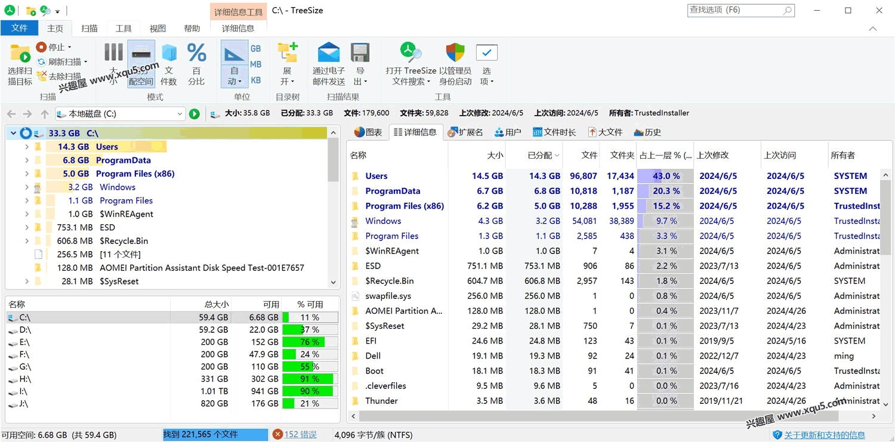Click the 91 % free bar for H:\
The image size is (895, 442).
pyautogui.click(x=310, y=379)
